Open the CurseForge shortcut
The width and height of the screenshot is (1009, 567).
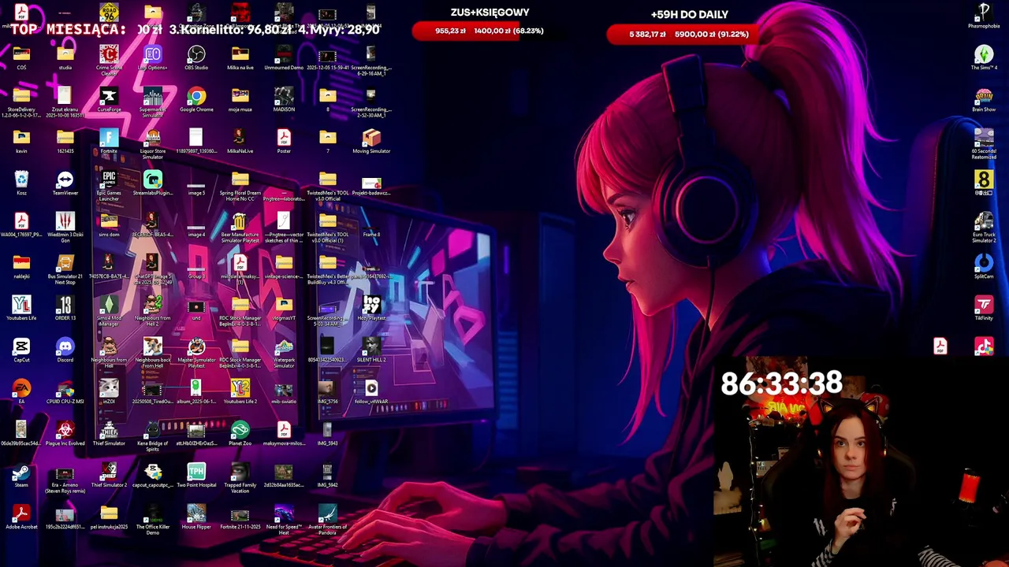coord(109,98)
